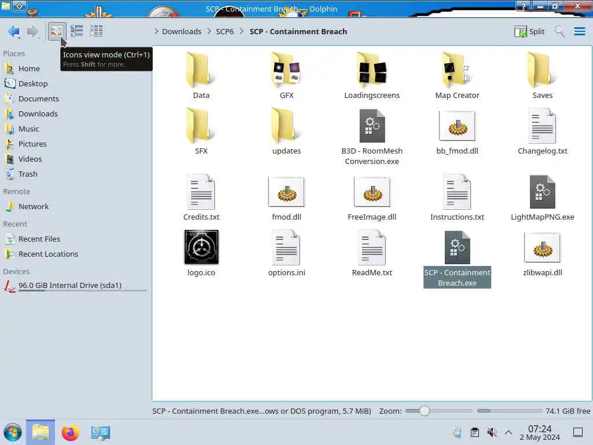Click the show desktop button
The image size is (593, 445).
[578, 432]
